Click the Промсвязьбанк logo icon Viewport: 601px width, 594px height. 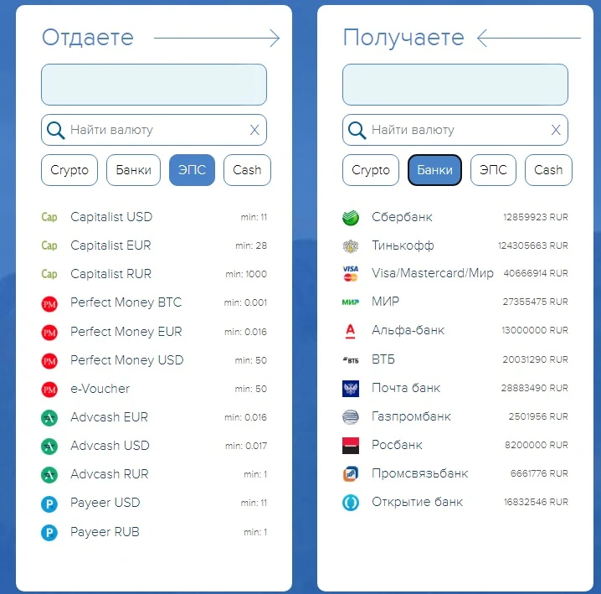351,473
